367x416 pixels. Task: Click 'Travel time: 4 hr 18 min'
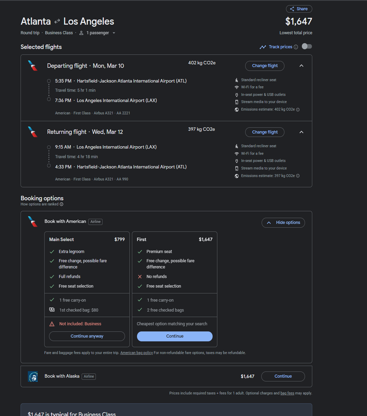pyautogui.click(x=76, y=157)
